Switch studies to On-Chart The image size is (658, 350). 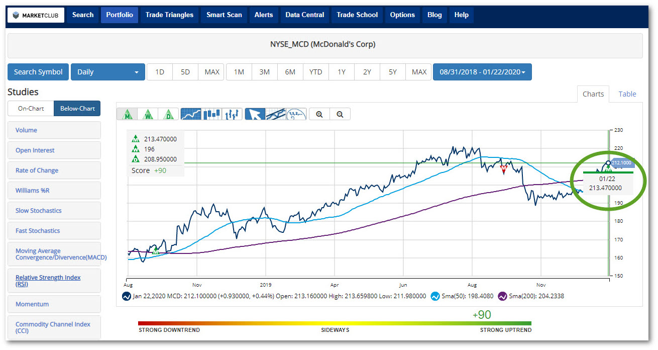point(31,109)
